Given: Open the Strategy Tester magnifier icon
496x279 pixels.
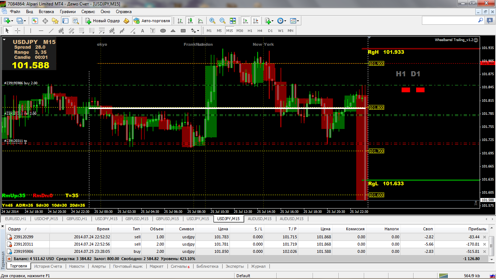Looking at the screenshot, I should 75,21.
